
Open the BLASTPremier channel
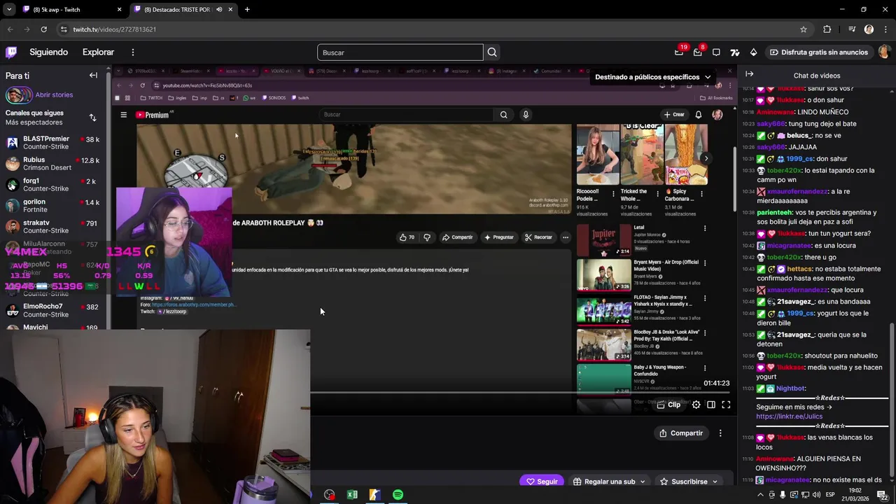(x=52, y=143)
